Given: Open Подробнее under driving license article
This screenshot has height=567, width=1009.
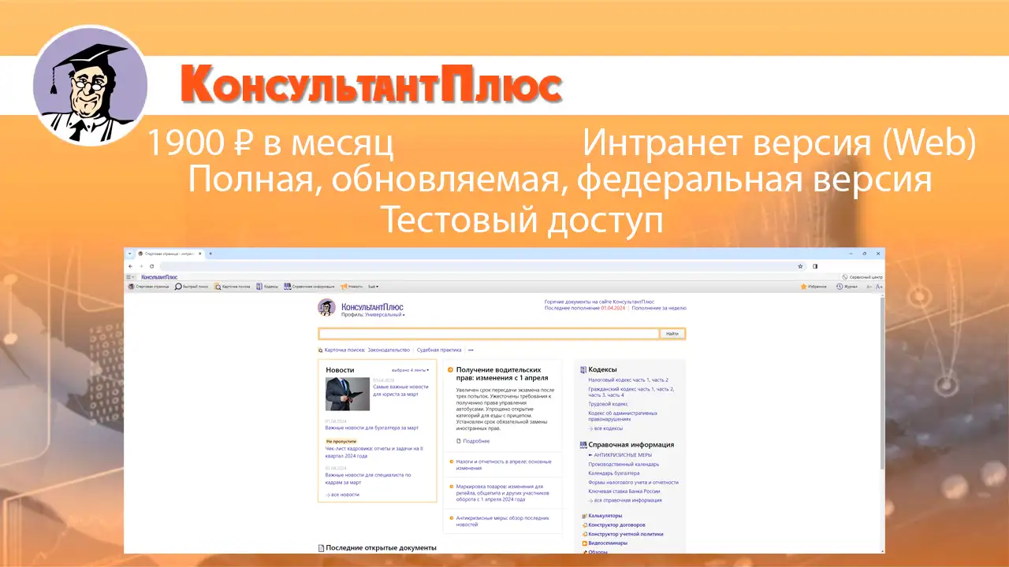Looking at the screenshot, I should (473, 441).
